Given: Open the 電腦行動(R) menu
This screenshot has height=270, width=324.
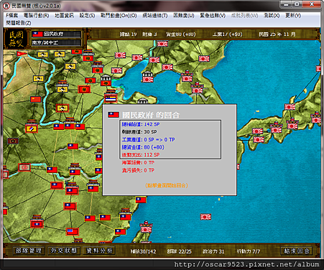Looking at the screenshot, I should click(x=36, y=16).
